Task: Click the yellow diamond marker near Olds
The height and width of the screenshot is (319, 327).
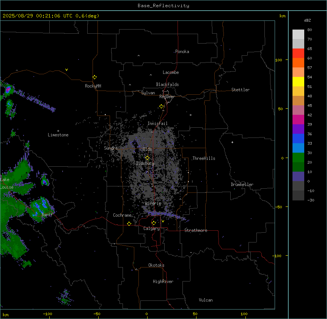Action: point(147,158)
